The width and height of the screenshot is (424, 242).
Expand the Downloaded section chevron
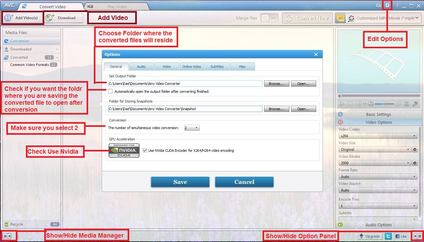click(x=57, y=49)
